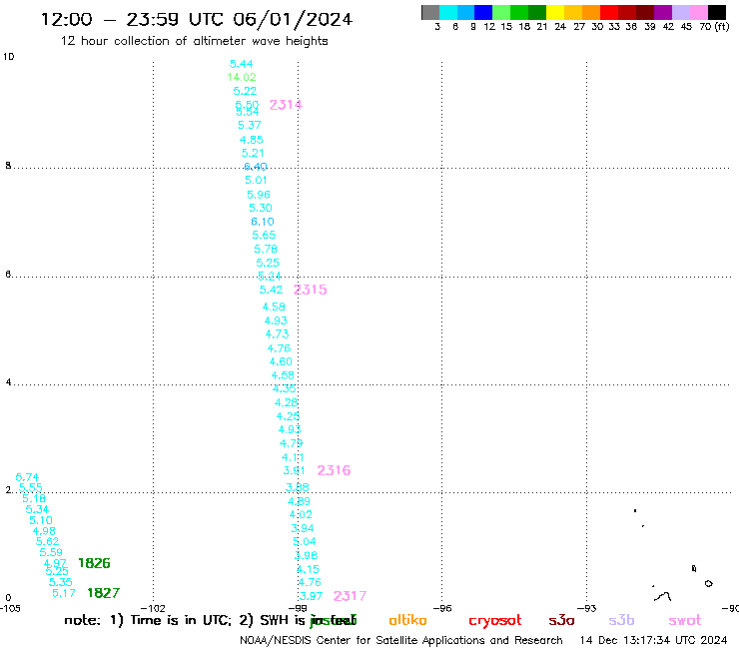Click the wave height value 4.11
739x649 pixels.
tap(293, 457)
